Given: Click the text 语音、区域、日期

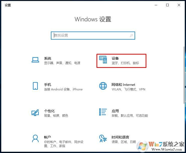Looking at the screenshot, I should (x=124, y=142).
